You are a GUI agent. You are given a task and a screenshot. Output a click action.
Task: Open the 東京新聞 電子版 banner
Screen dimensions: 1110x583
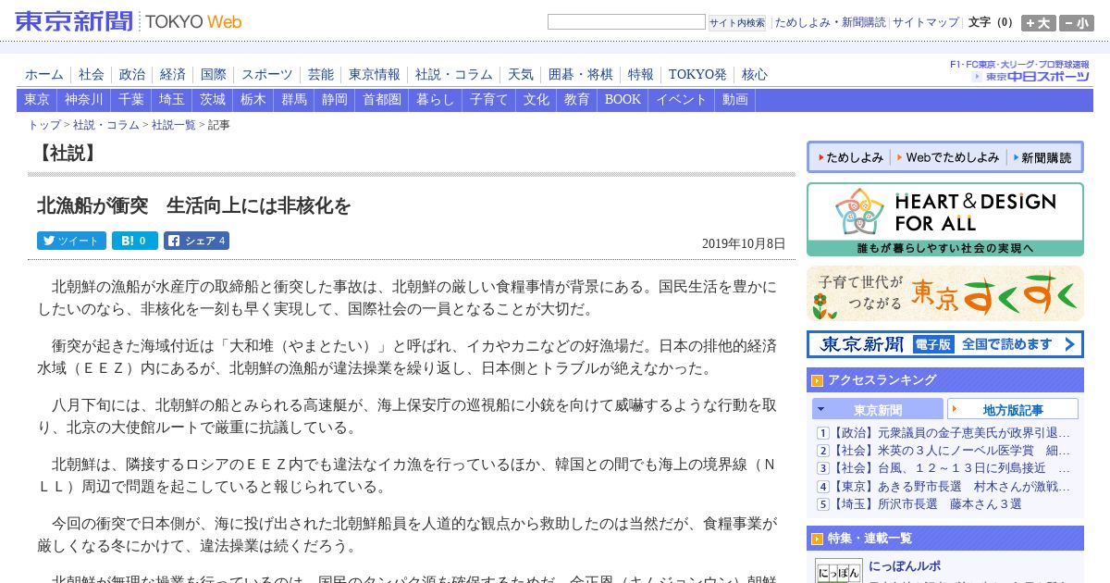tap(944, 344)
